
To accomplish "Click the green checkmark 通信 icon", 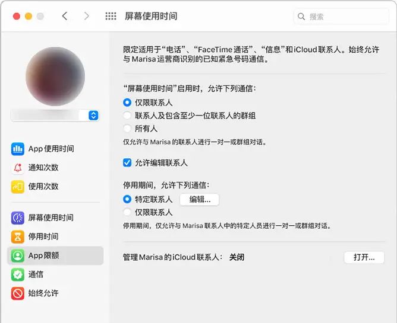I will click(x=17, y=274).
